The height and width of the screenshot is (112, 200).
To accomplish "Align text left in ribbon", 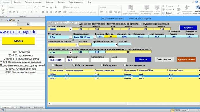I will pyautogui.click(x=43, y=12).
